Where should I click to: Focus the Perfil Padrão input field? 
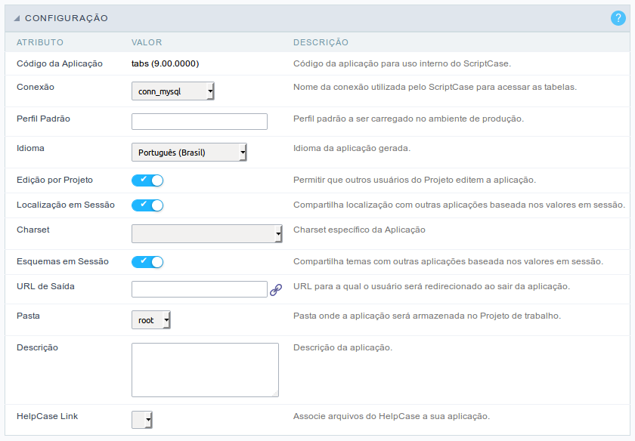pos(200,122)
